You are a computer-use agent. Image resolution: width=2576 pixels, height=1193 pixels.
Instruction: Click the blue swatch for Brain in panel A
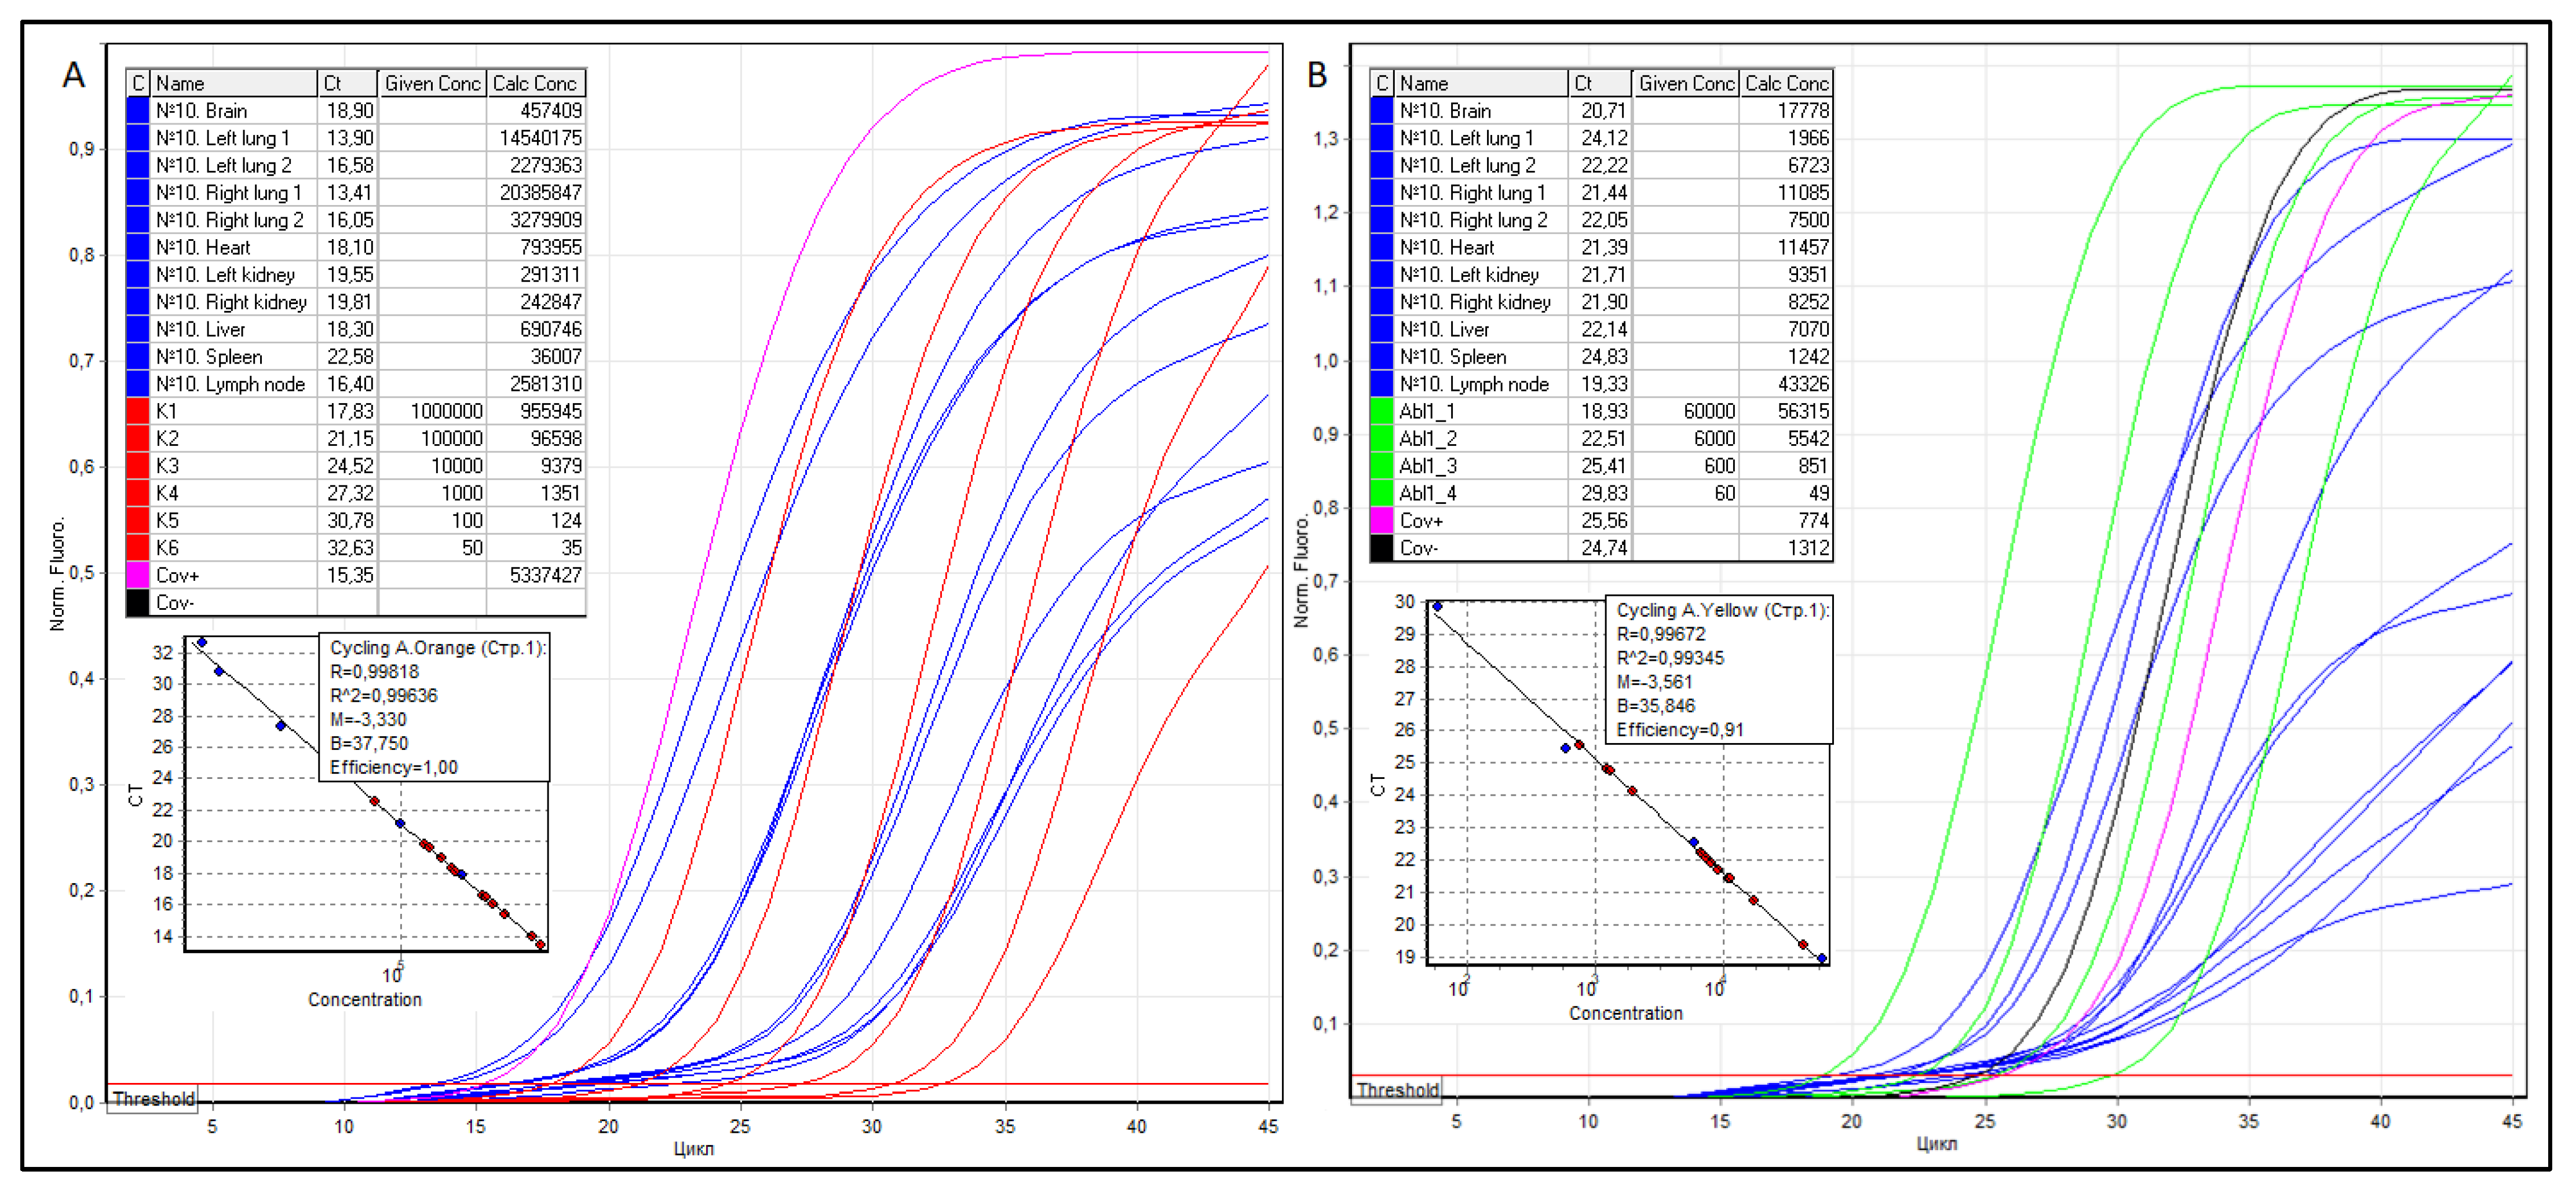pyautogui.click(x=138, y=110)
